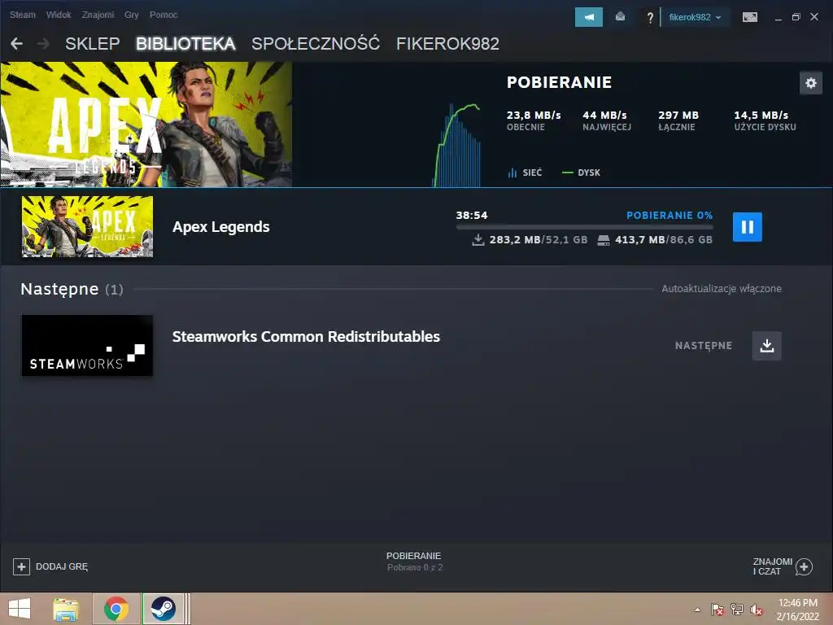Start Steamworks Common Redistributables download icon

pos(766,345)
